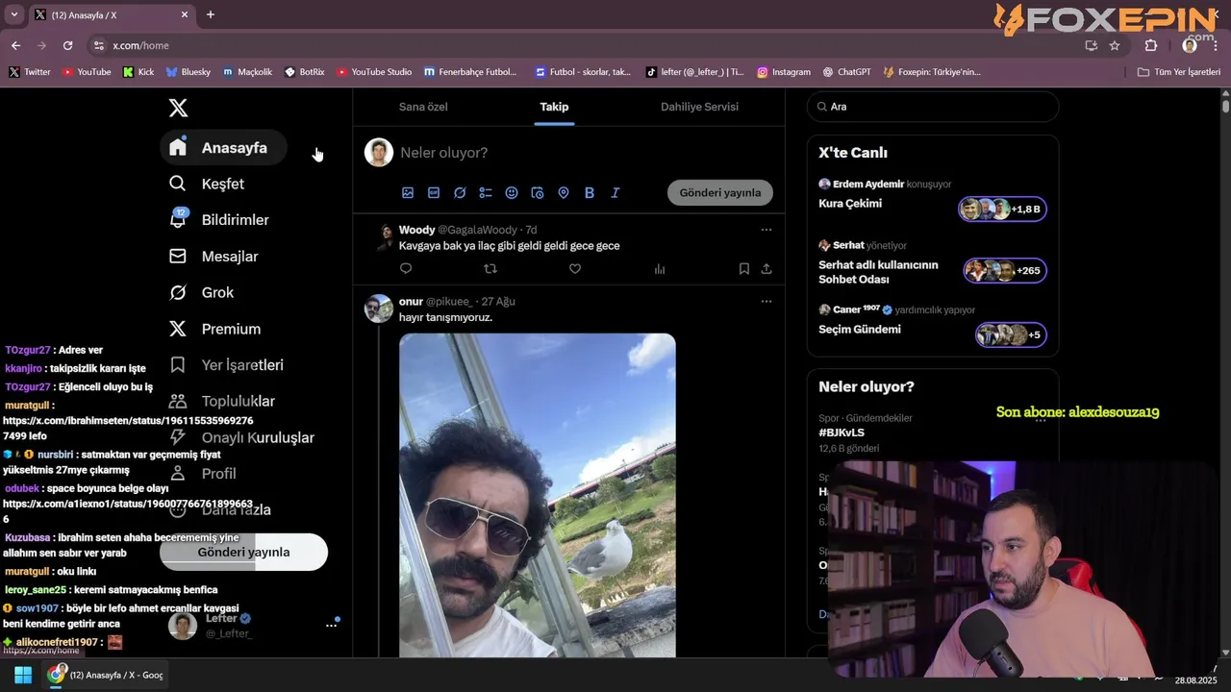This screenshot has height=692, width=1231.
Task: Toggle italic text in composer
Action: pos(615,193)
